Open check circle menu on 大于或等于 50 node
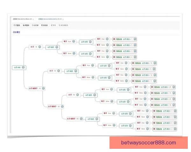Viewport: 191px width, 152px height. pyautogui.click(x=81, y=119)
